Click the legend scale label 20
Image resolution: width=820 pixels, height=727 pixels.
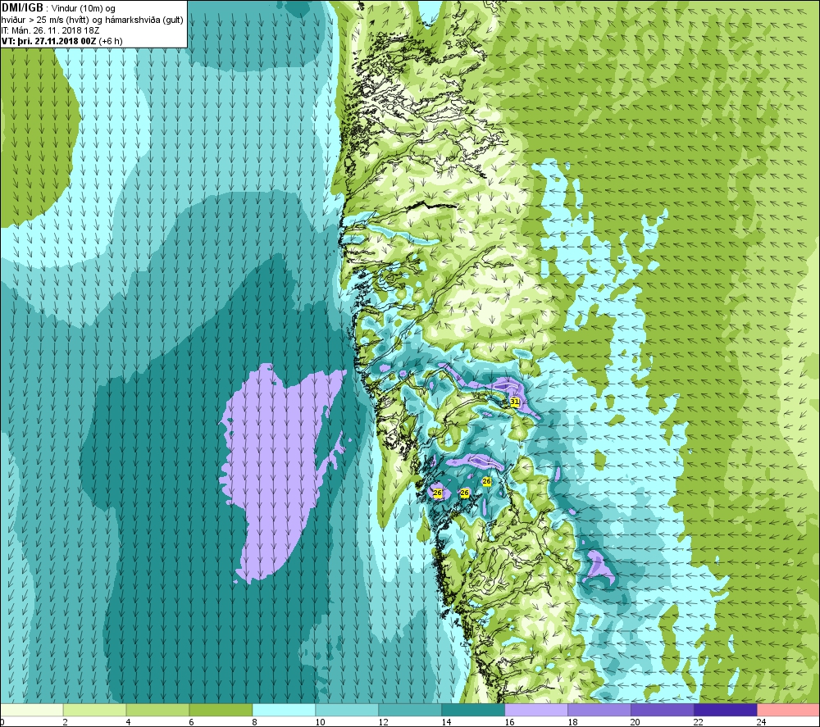635,722
